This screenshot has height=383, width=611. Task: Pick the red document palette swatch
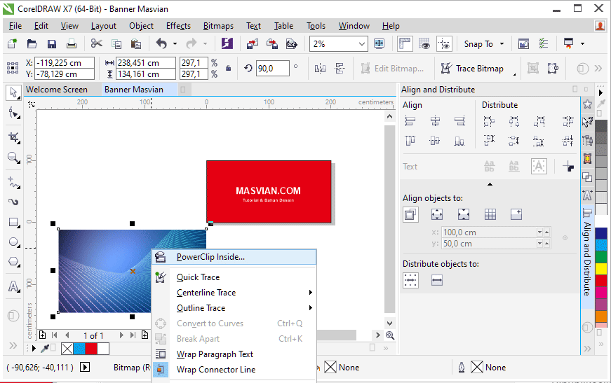click(x=90, y=349)
